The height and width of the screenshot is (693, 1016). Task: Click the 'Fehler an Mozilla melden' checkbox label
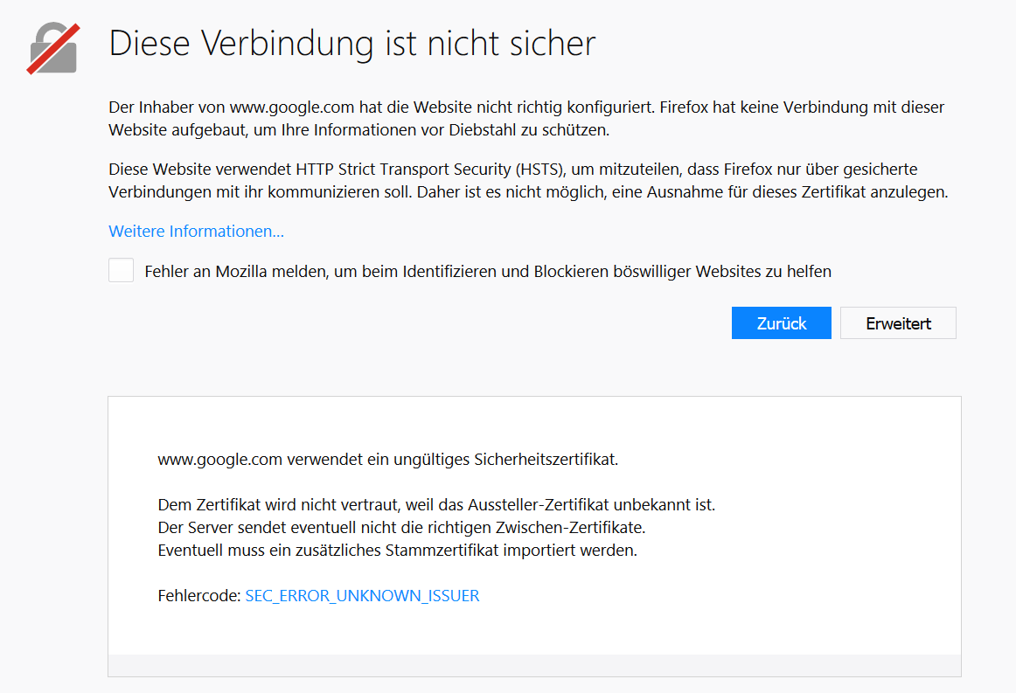click(487, 272)
